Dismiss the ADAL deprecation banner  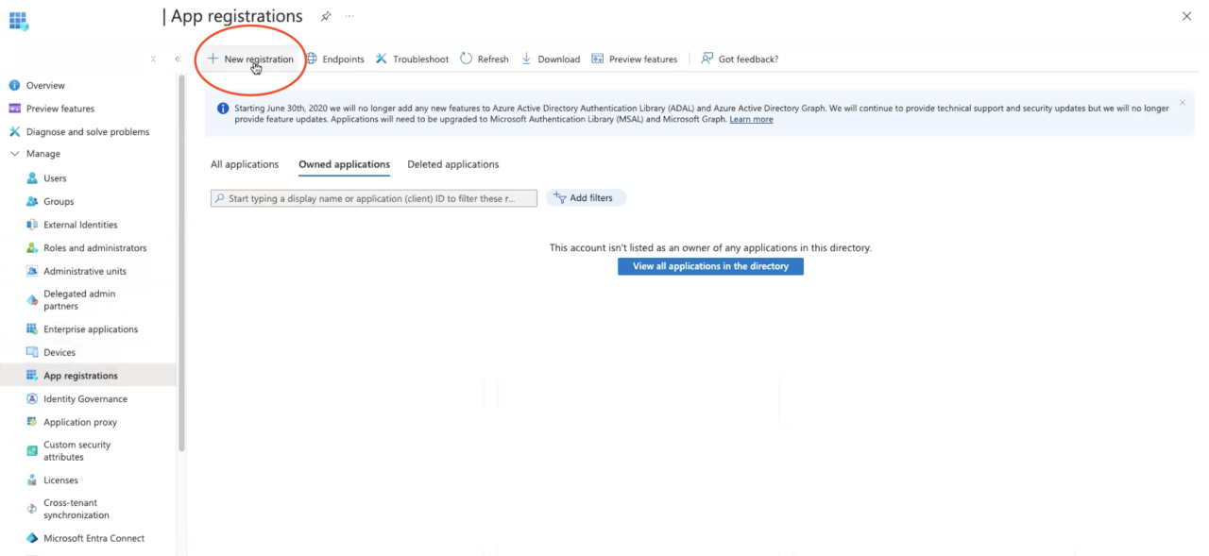click(x=1182, y=102)
